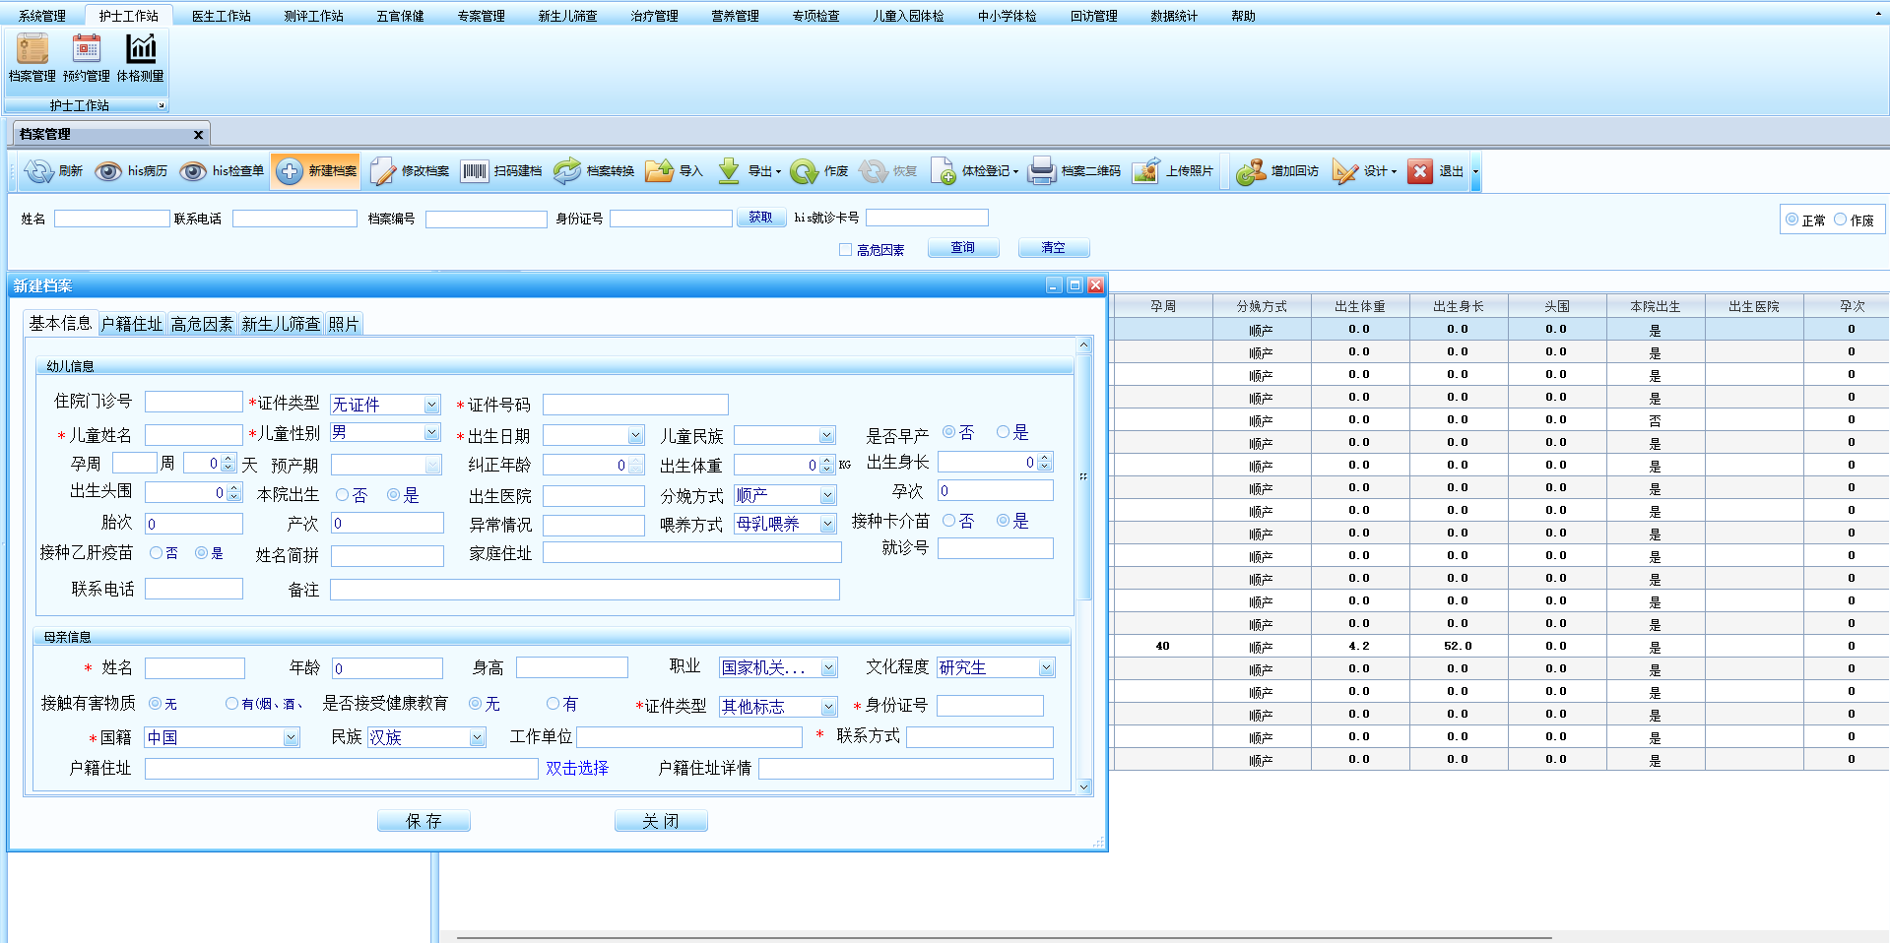The height and width of the screenshot is (943, 1890).
Task: Click the 刷新 refresh toolbar icon
Action: pos(38,171)
